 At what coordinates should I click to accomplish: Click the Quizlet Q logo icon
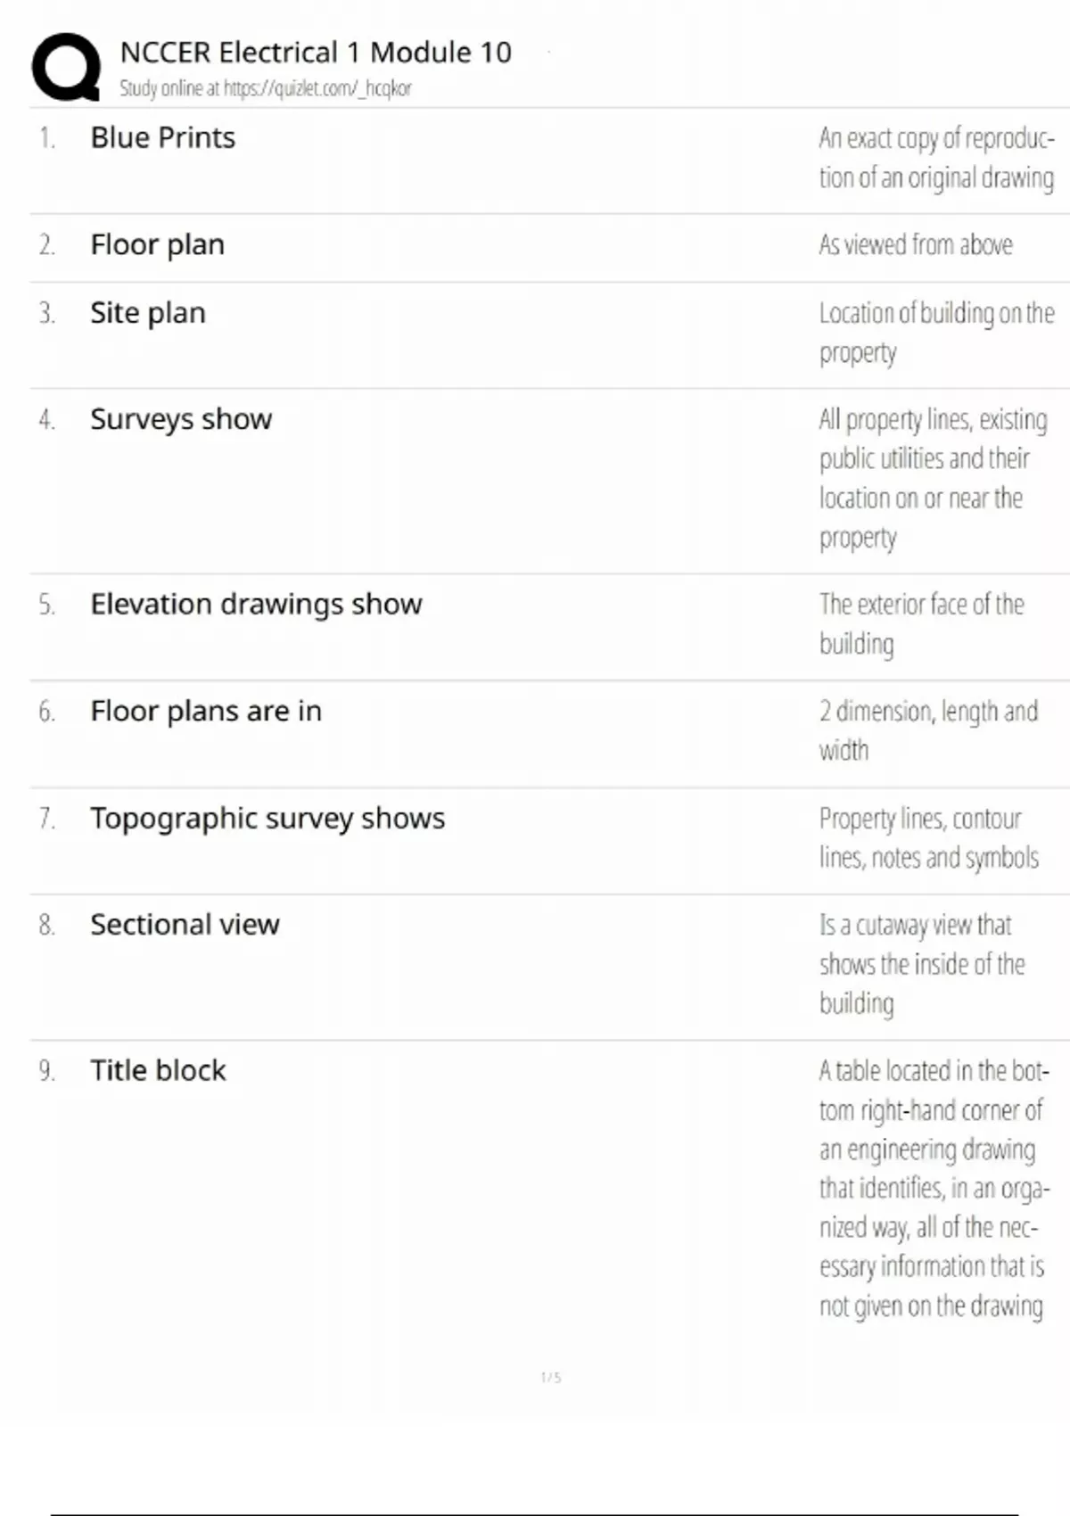coord(66,67)
